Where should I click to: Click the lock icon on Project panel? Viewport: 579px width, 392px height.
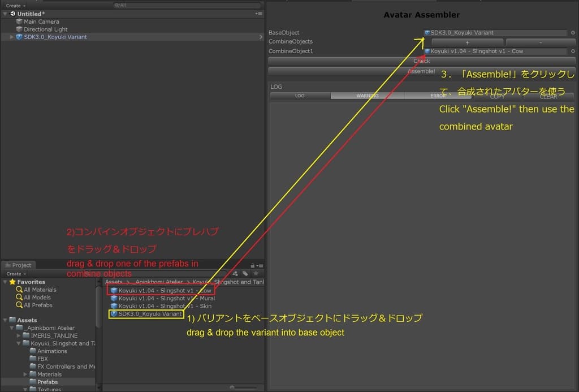252,265
